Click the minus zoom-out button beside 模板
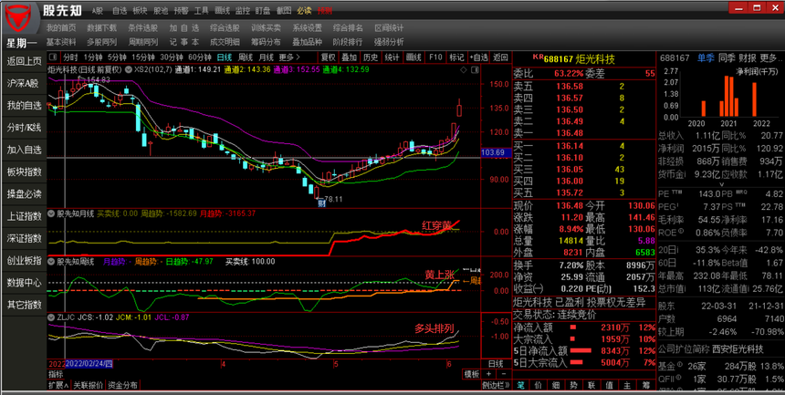Screen dimensions: 785x395 [504, 374]
